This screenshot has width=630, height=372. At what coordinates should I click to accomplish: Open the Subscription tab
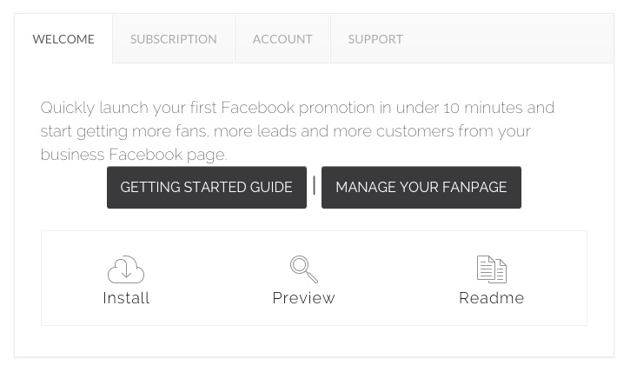pos(174,39)
